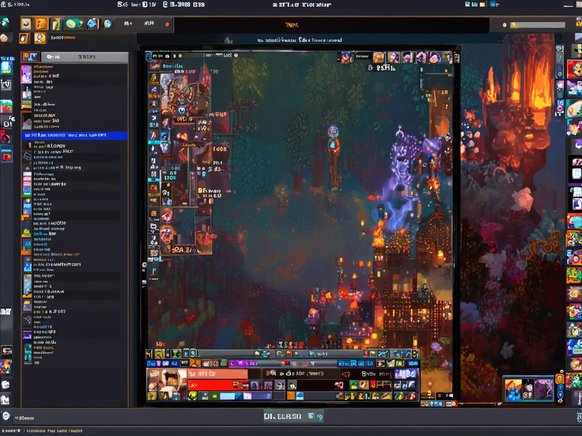582x436 pixels.
Task: Select the pale figure thumbnail at bottom right
Action: point(528,390)
